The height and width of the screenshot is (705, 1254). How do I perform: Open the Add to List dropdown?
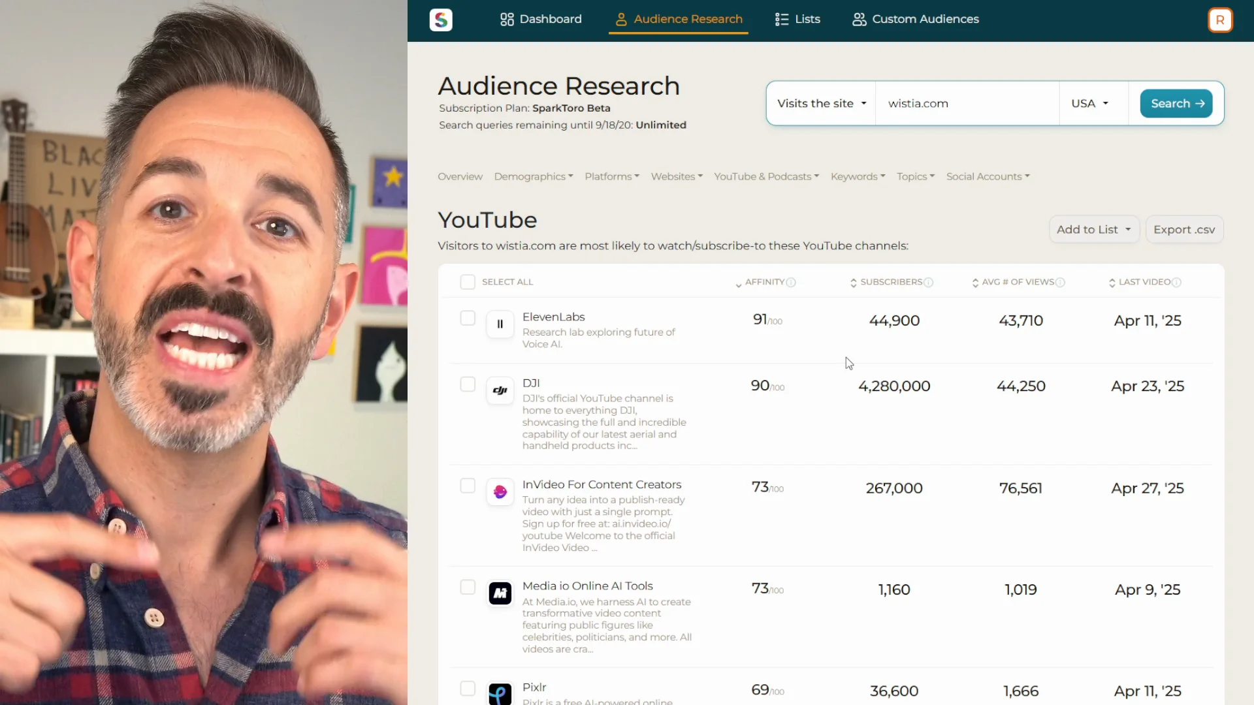coord(1094,230)
